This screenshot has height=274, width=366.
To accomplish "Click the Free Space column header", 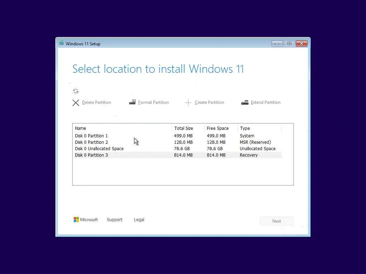I will click(221, 128).
